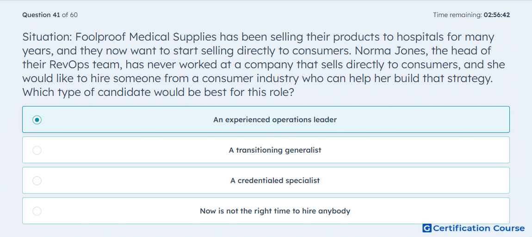Viewport: 532px width, 237px height.
Task: Select the experienced operations leader radio button
Action: point(37,120)
